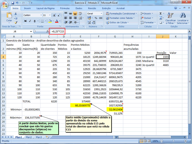This screenshot has width=192, height=144.
Task: Open the Calibri font name dropdown
Action: [41, 15]
